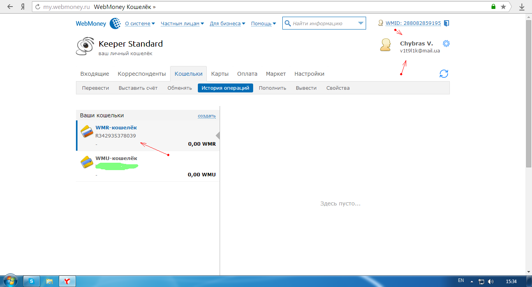Click 'Обменять' in the submenu
This screenshot has height=287, width=532.
pyautogui.click(x=180, y=88)
